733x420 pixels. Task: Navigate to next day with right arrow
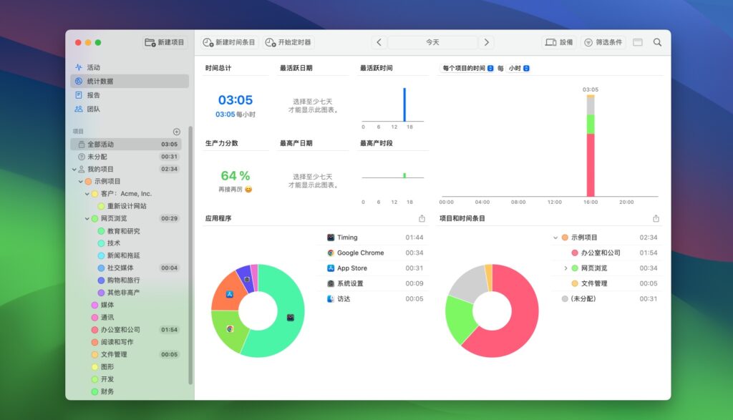(x=487, y=42)
